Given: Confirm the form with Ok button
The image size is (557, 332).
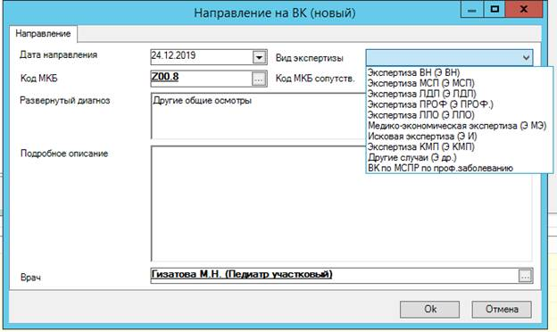Looking at the screenshot, I should point(430,310).
